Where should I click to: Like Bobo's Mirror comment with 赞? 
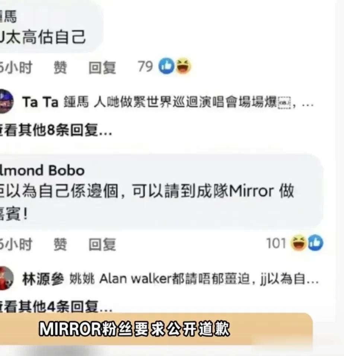[60, 244]
